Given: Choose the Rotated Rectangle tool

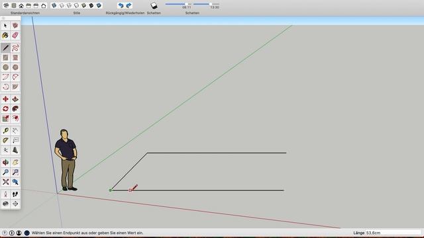Looking at the screenshot, I should click(x=15, y=58).
